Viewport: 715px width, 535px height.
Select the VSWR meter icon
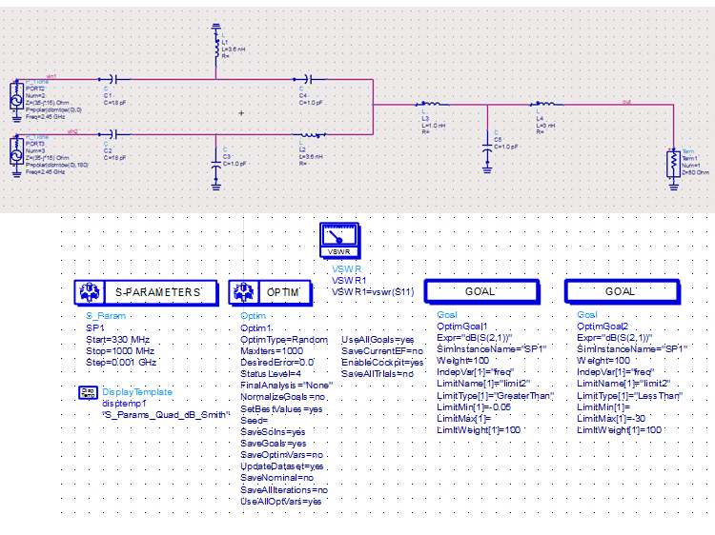[339, 240]
